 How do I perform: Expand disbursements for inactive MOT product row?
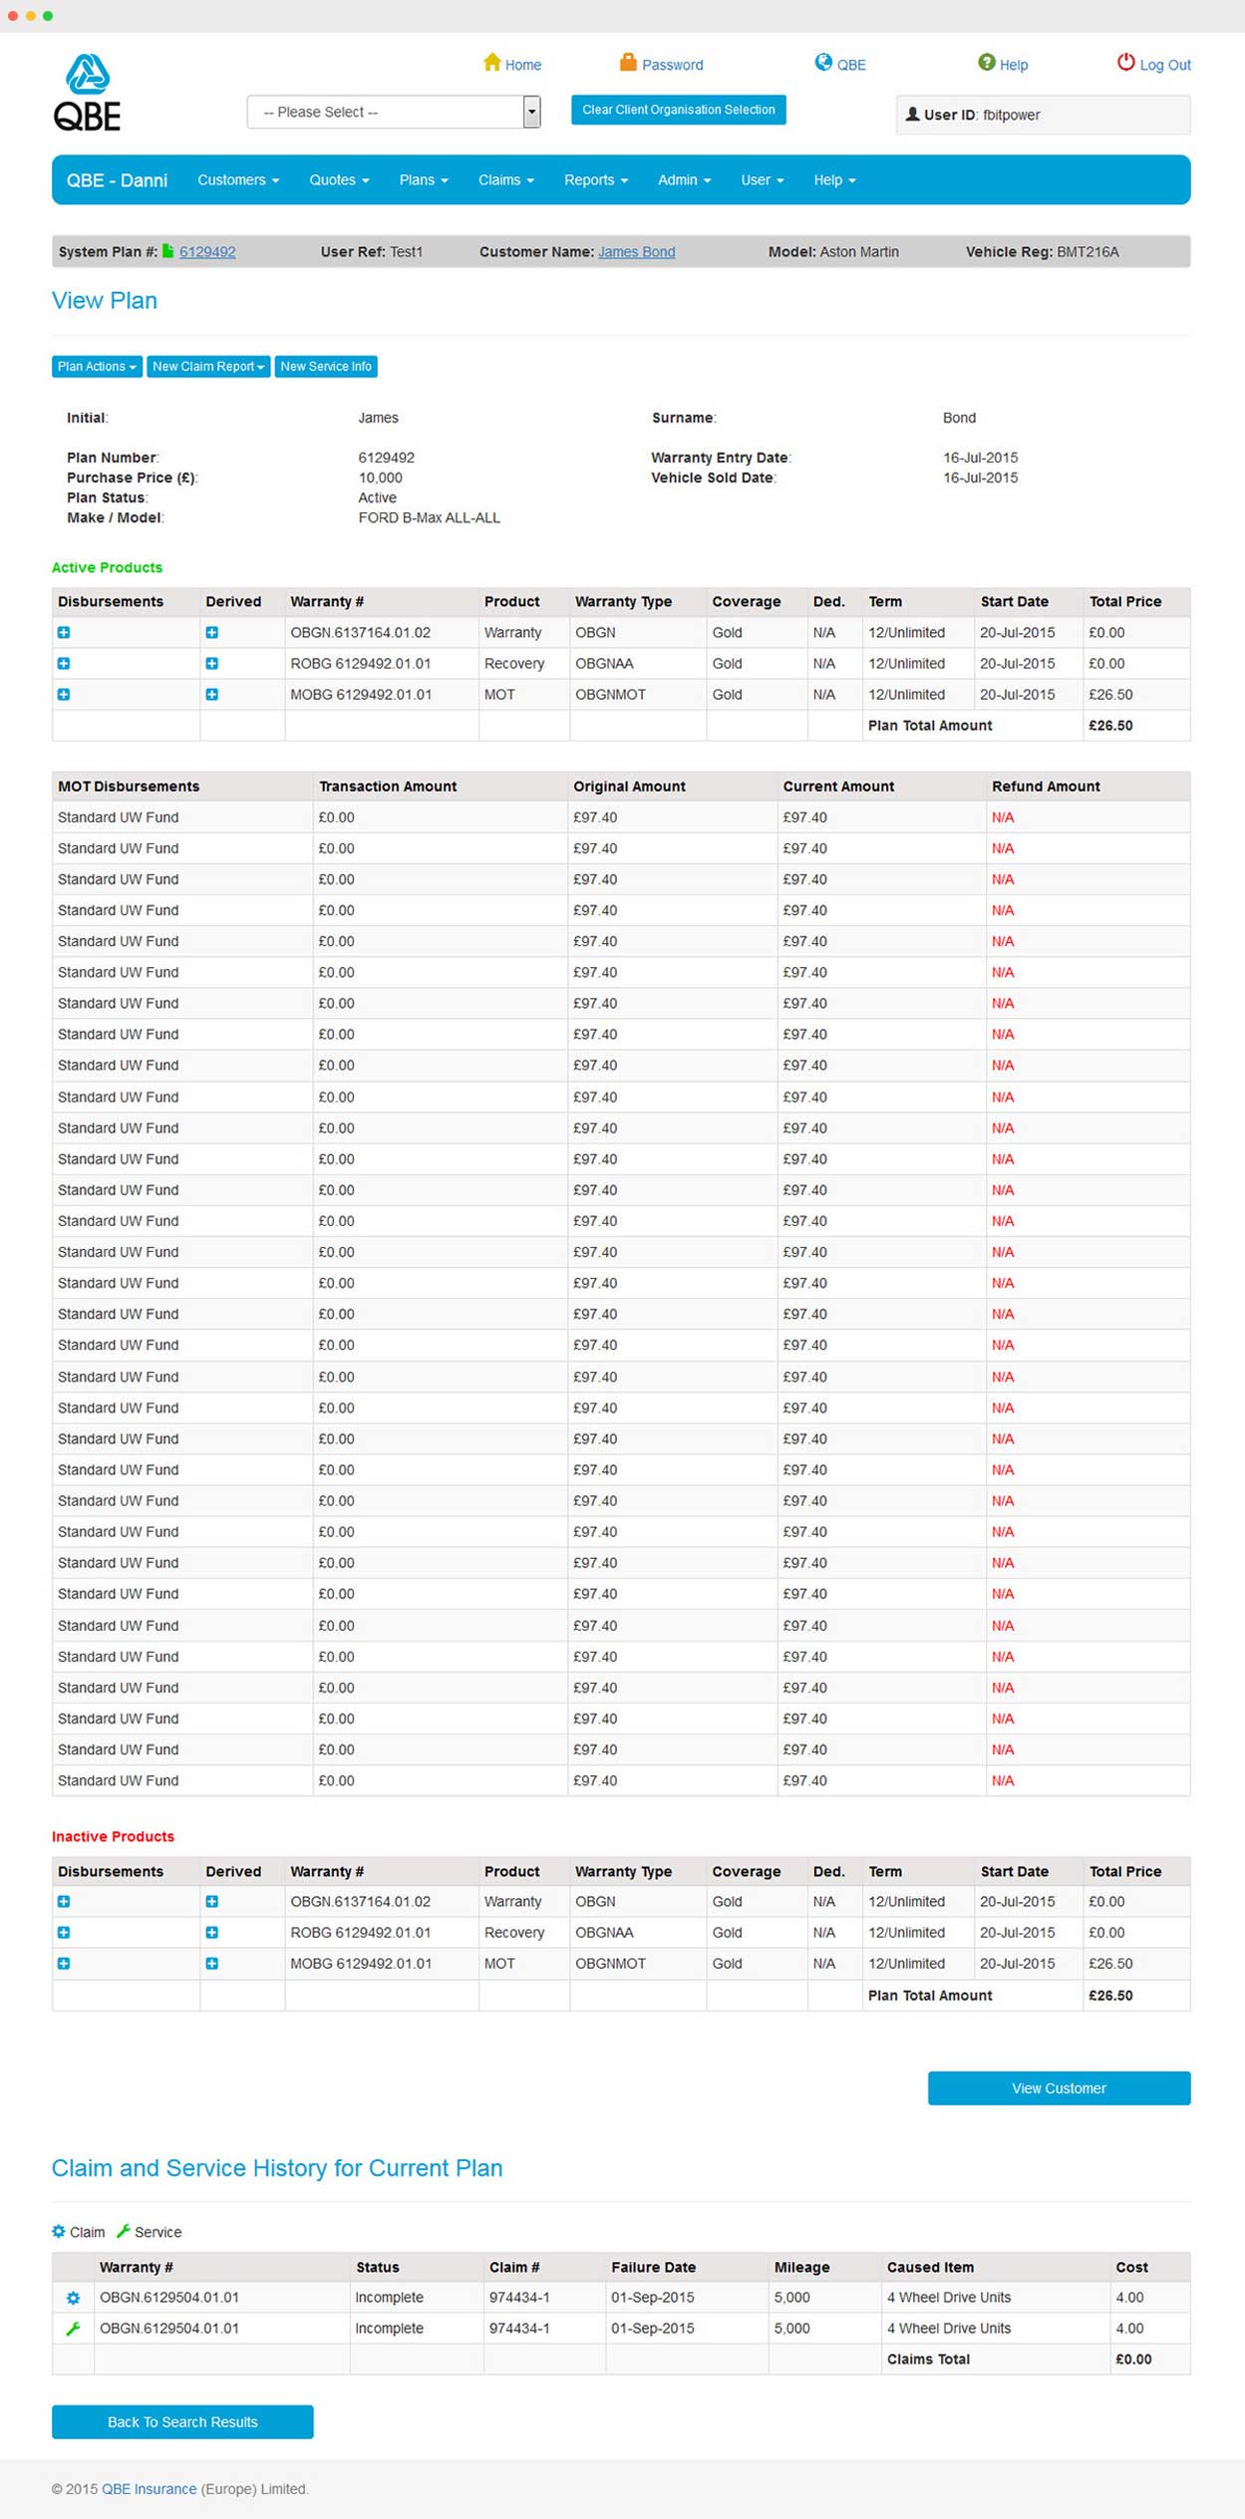(64, 1964)
